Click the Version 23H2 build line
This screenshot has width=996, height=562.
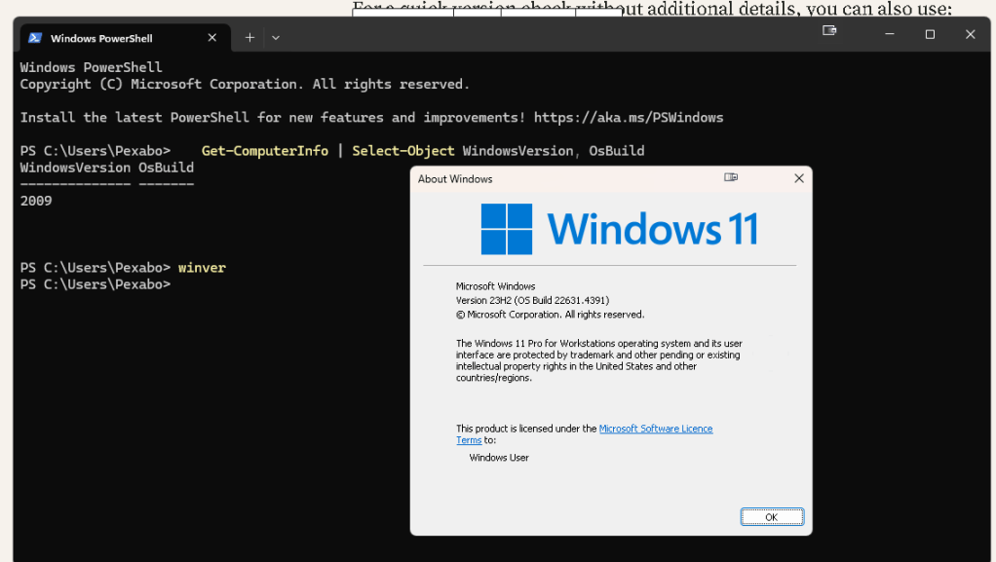[x=532, y=300]
